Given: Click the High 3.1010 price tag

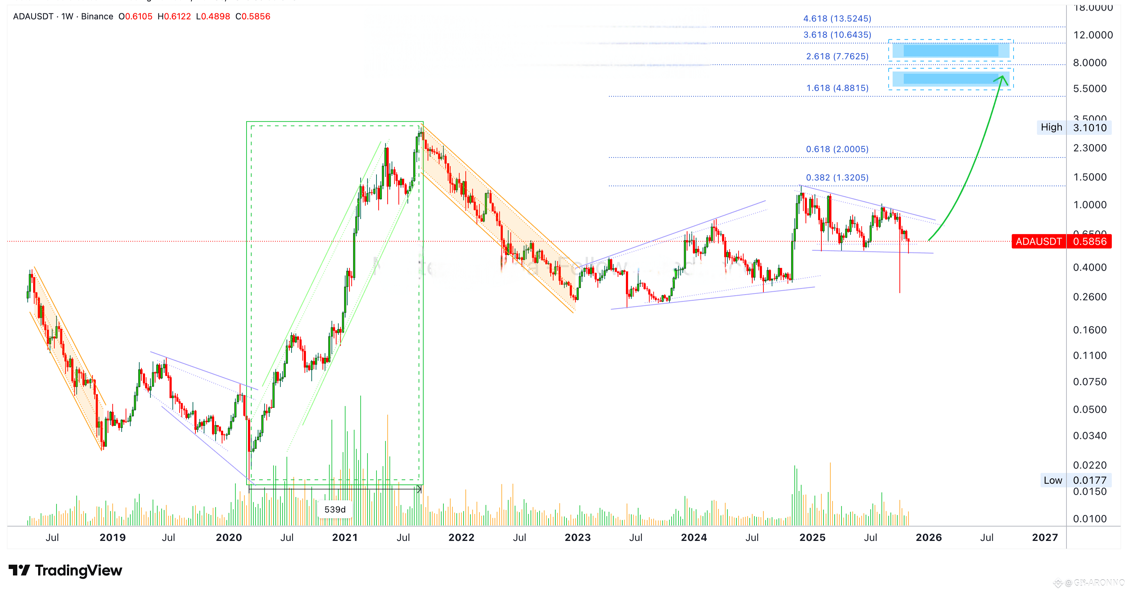Looking at the screenshot, I should [x=1073, y=127].
